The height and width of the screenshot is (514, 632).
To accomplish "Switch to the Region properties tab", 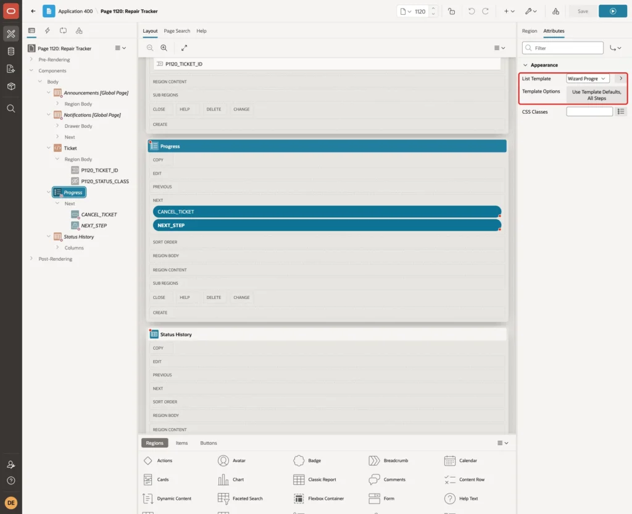I will tap(529, 31).
